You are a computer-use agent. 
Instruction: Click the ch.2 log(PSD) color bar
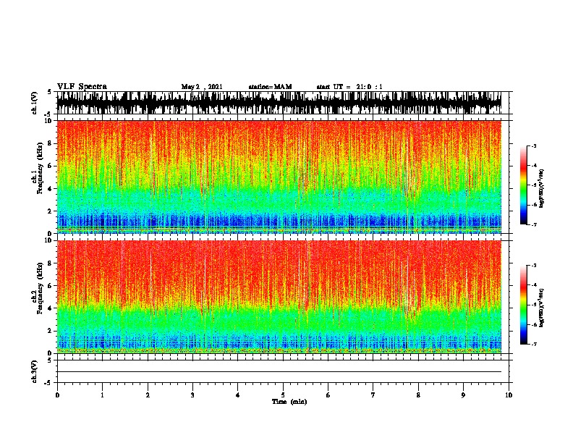(524, 305)
